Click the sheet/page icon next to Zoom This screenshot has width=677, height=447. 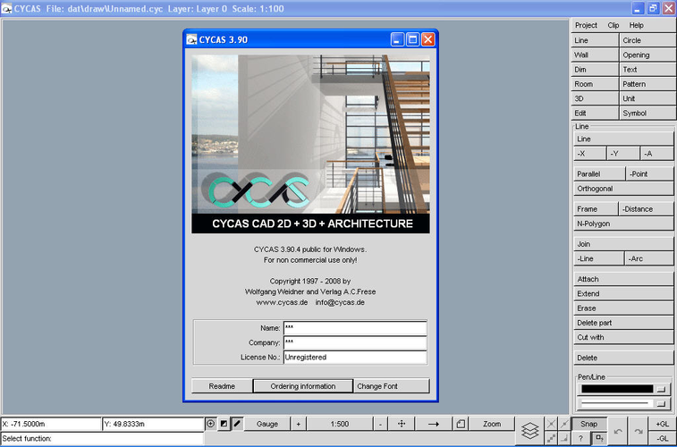click(x=461, y=424)
